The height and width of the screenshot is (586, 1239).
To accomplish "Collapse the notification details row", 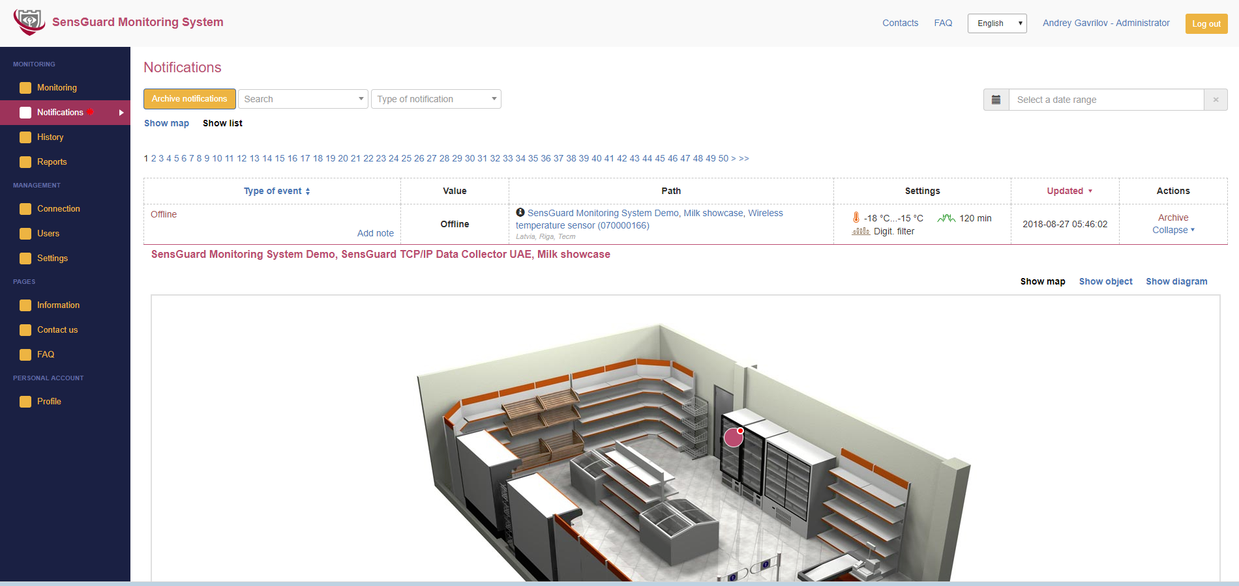I will pyautogui.click(x=1173, y=230).
